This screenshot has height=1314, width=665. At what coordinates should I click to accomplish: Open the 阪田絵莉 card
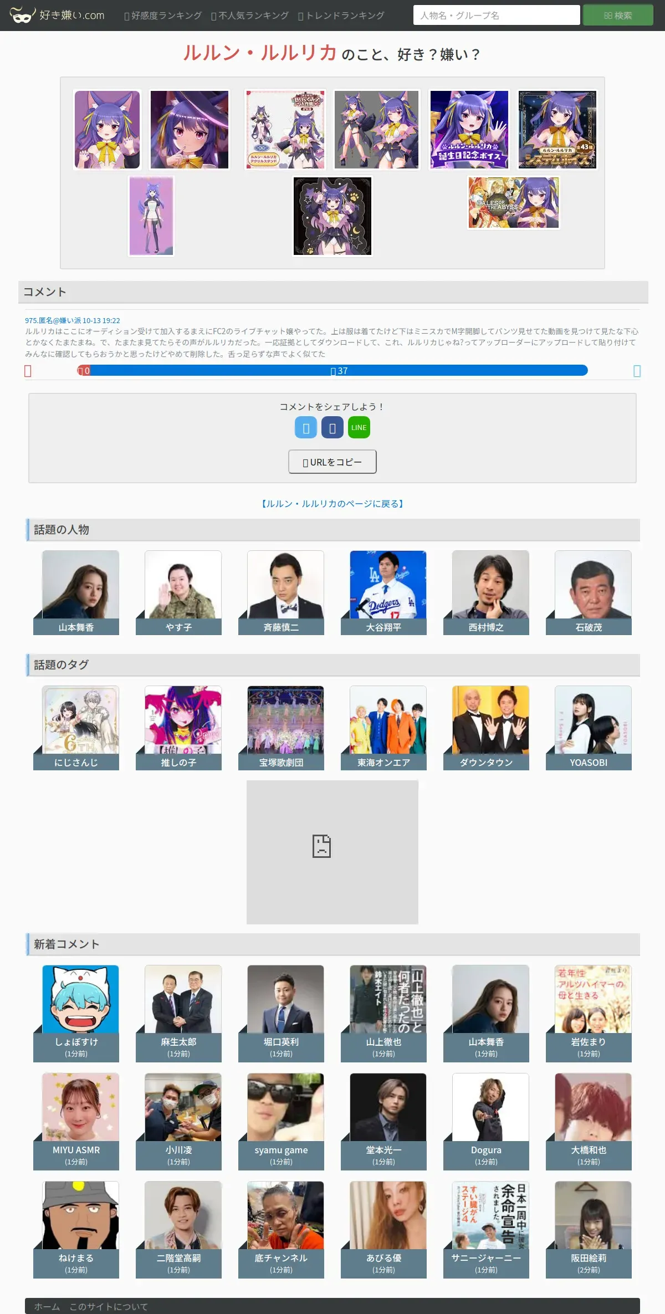click(589, 1229)
